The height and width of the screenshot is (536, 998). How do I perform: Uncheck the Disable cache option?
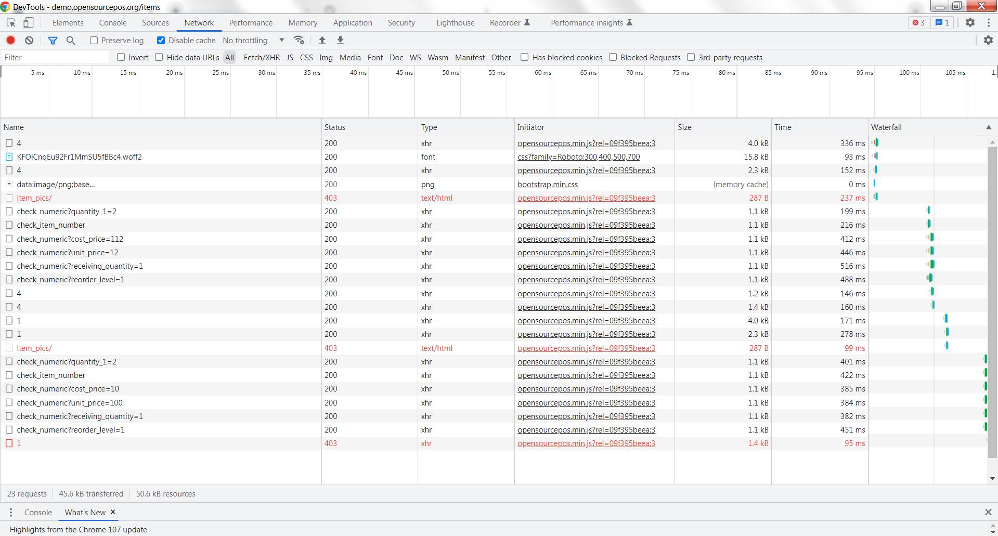(161, 40)
